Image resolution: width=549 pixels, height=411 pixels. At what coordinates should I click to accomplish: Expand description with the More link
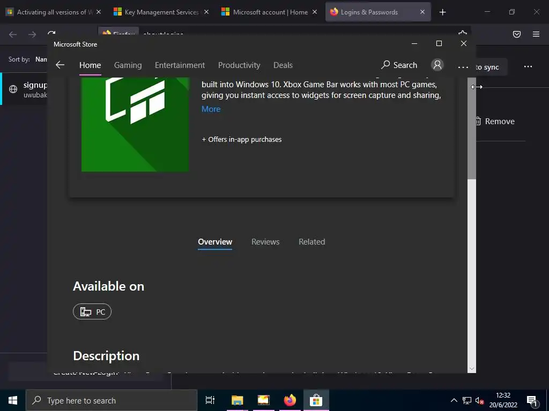pyautogui.click(x=211, y=109)
